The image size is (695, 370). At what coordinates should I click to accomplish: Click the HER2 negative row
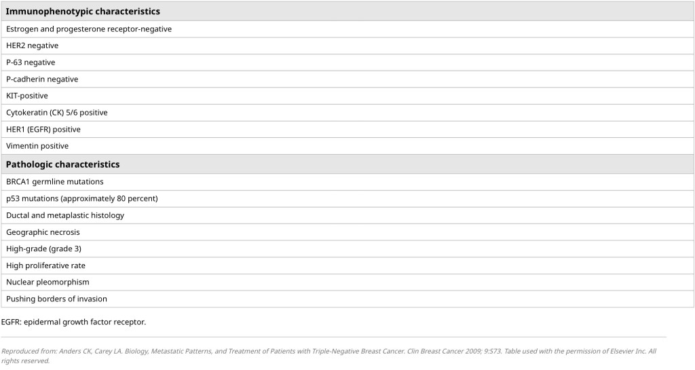tap(32, 45)
